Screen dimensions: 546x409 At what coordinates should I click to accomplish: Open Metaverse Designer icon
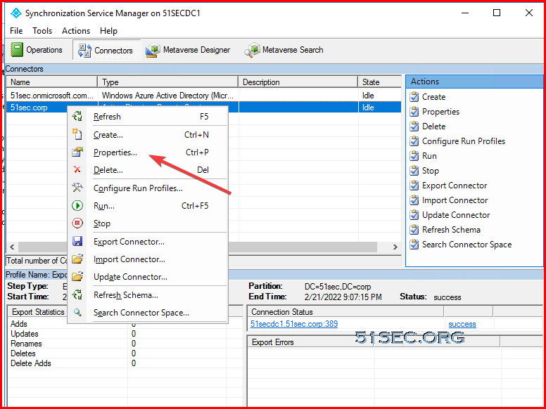coord(153,50)
